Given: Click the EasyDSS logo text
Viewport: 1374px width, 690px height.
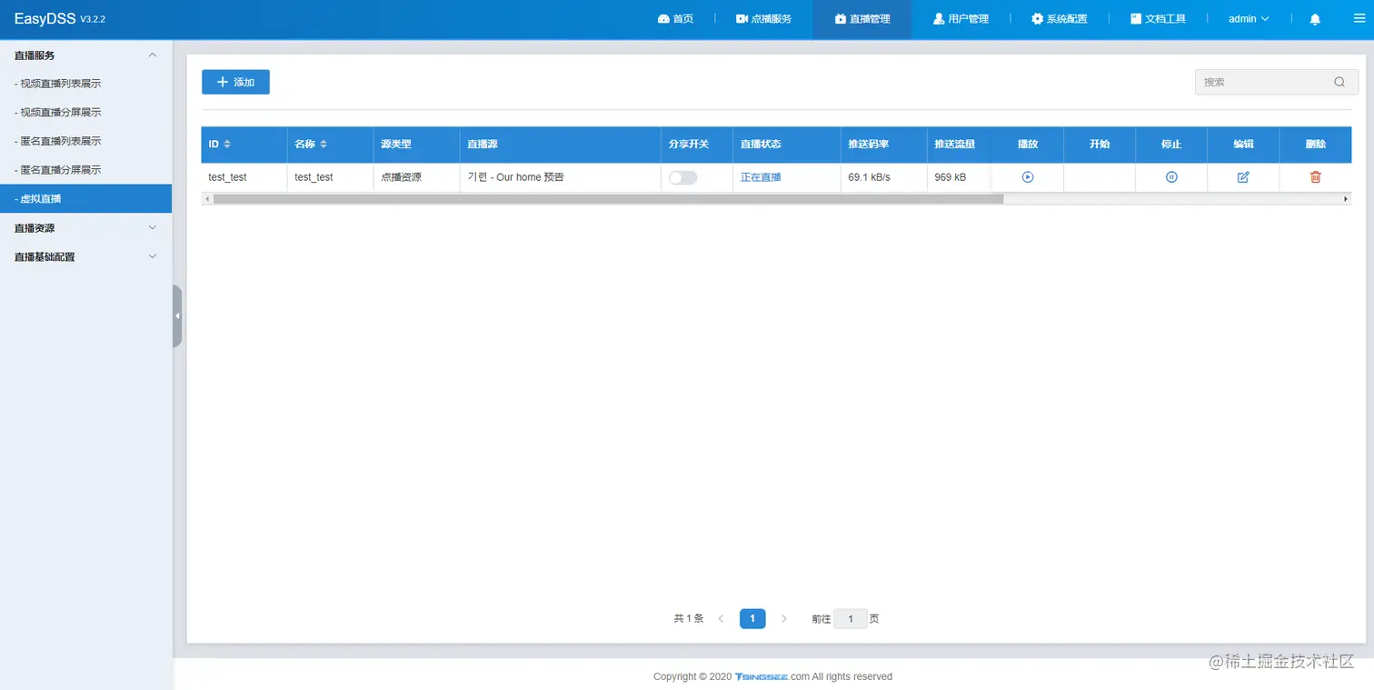Looking at the screenshot, I should point(45,19).
